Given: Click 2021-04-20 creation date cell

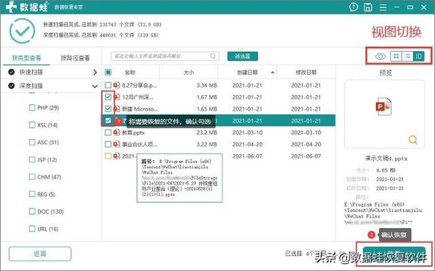Looking at the screenshot, I should [247, 145].
